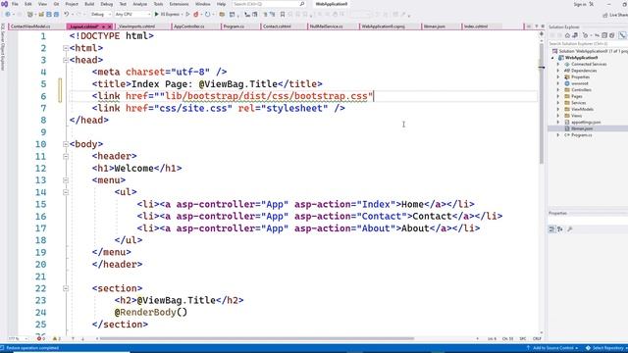The image size is (628, 353).
Task: Open the Edit menu
Action: point(28,4)
